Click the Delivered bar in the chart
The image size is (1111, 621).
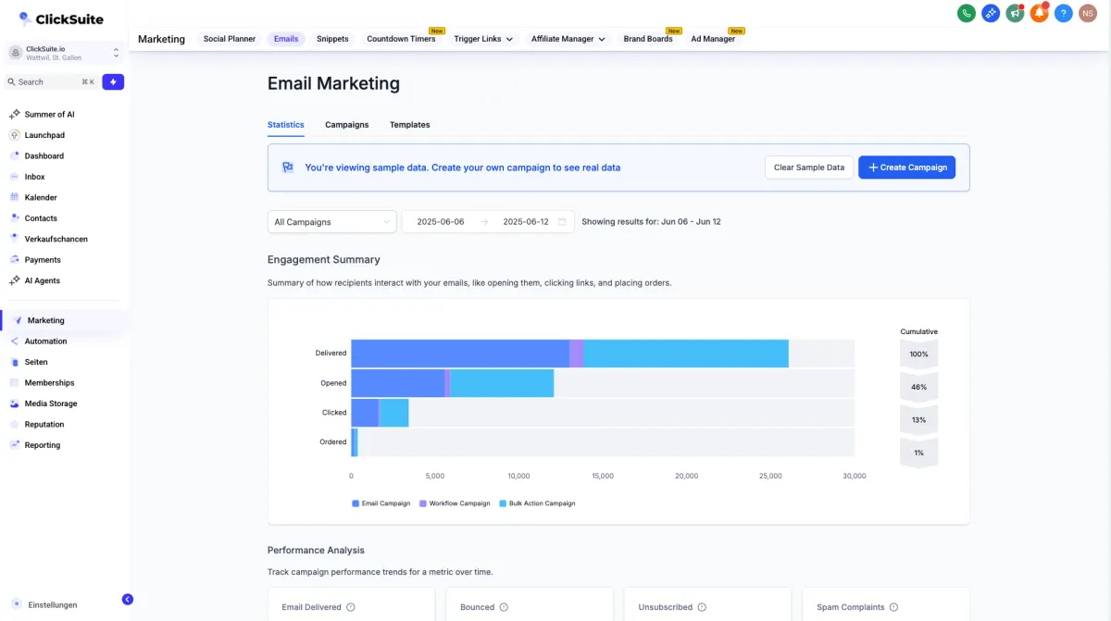coord(569,354)
